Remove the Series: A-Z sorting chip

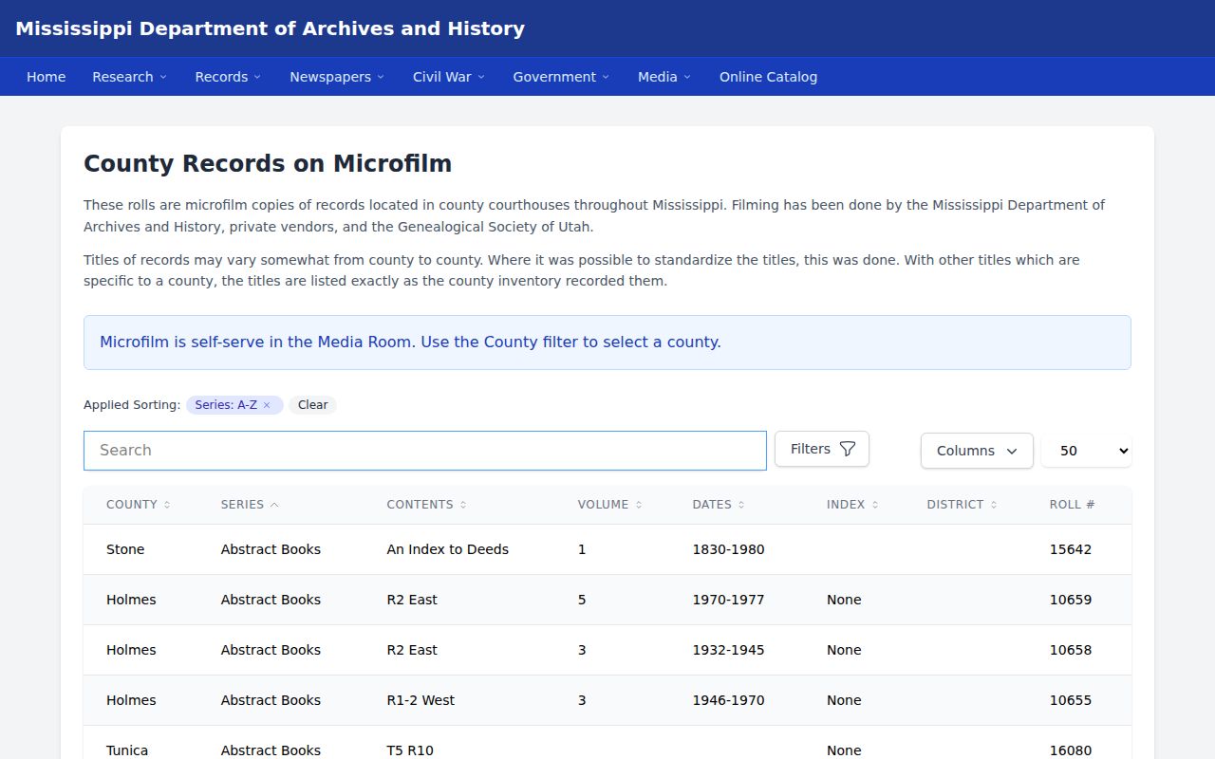tap(267, 405)
